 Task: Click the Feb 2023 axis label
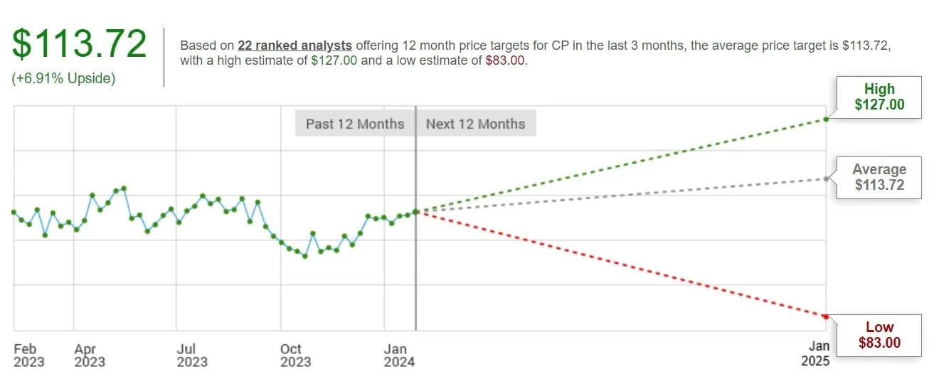[28, 355]
